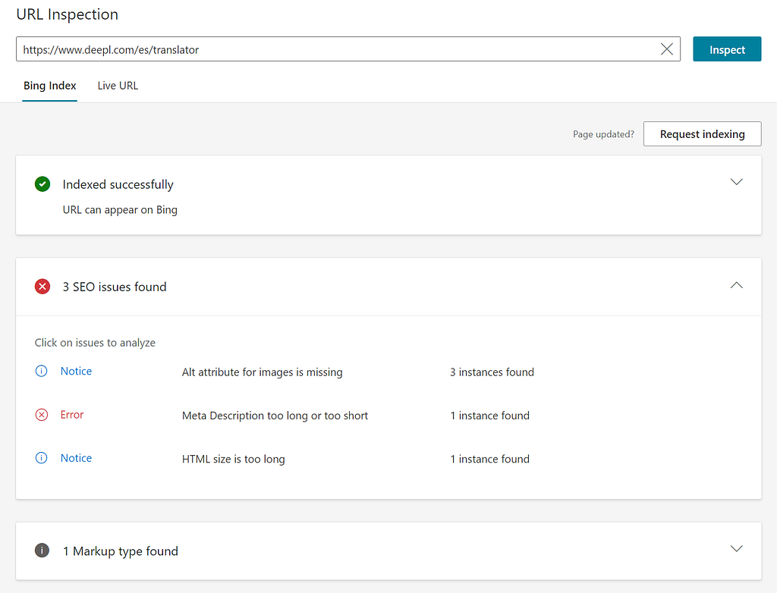Image resolution: width=777 pixels, height=593 pixels.
Task: Click the error icon beside Meta Description row
Action: [42, 415]
